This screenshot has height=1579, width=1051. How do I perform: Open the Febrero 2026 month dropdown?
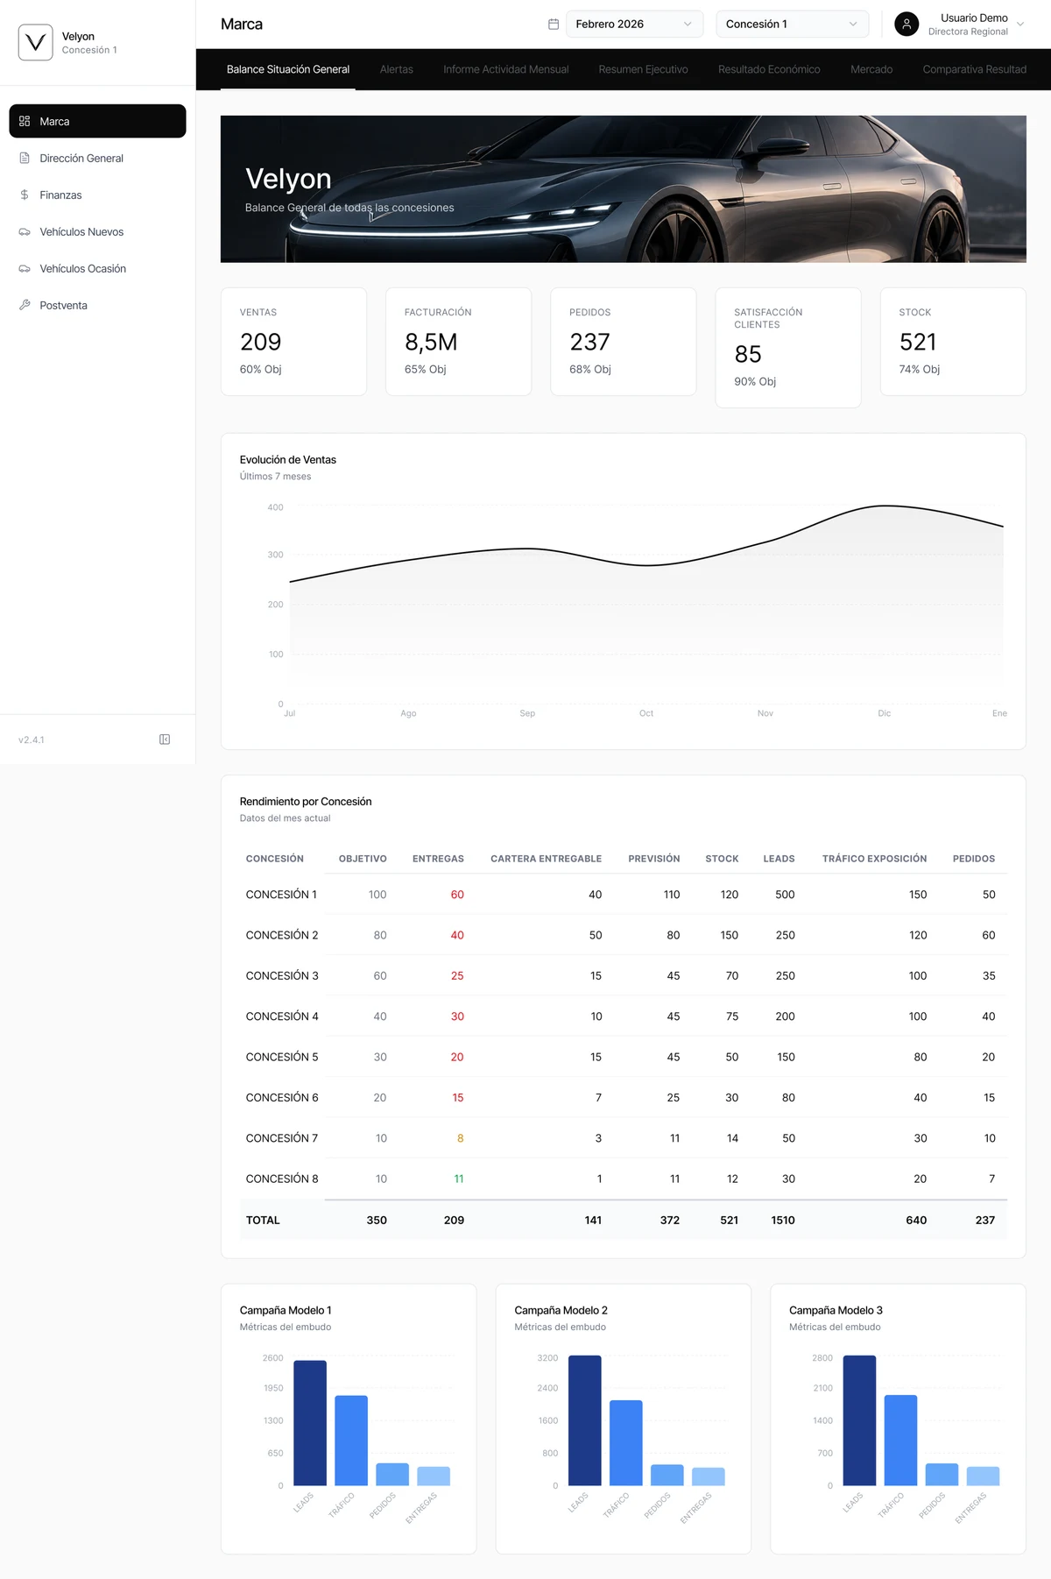tap(634, 24)
